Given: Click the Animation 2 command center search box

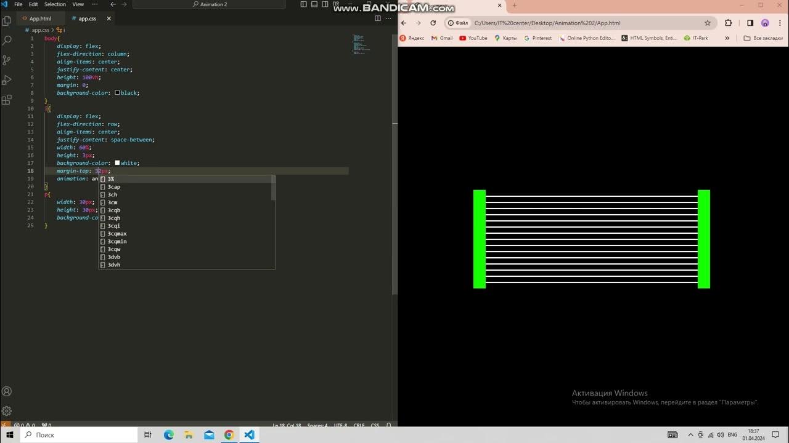Looking at the screenshot, I should 210,4.
